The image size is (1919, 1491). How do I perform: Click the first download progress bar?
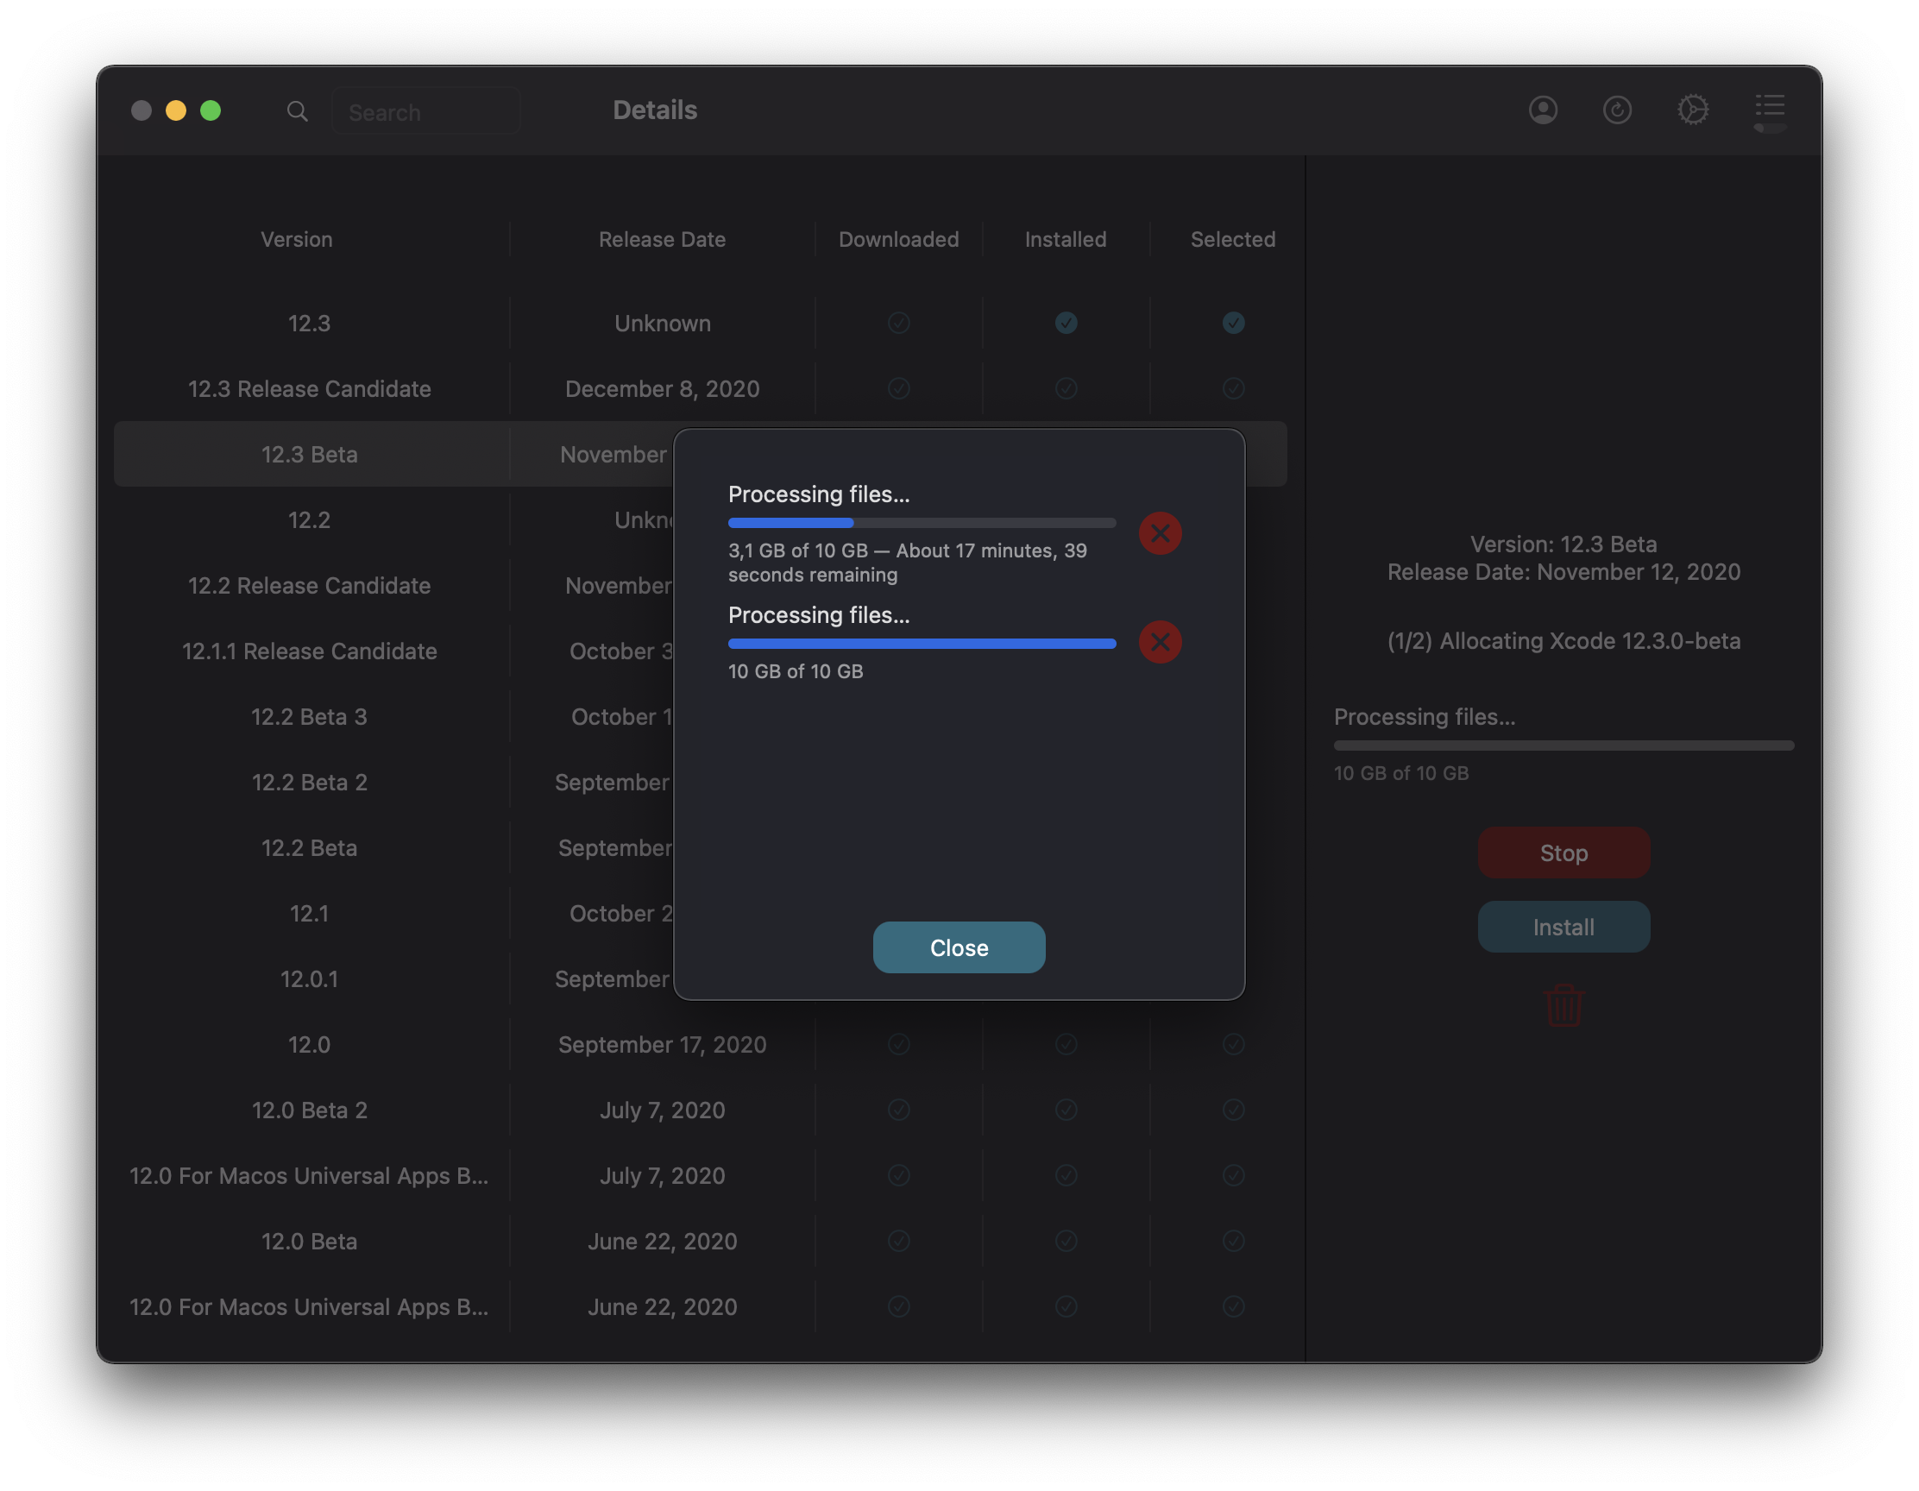[921, 523]
